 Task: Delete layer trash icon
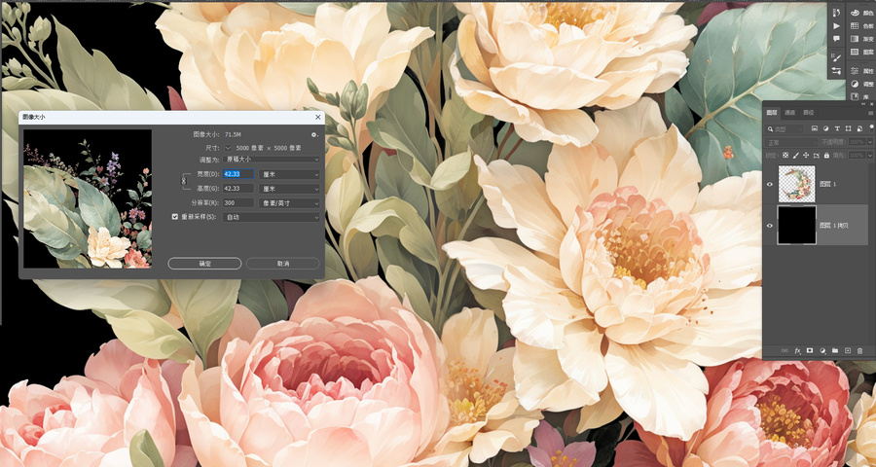click(859, 351)
